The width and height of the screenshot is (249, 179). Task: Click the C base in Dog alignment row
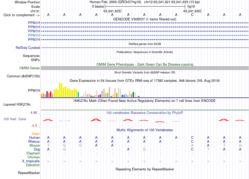192,149
